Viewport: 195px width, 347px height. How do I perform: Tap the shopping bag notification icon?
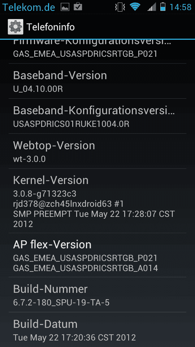click(x=78, y=7)
